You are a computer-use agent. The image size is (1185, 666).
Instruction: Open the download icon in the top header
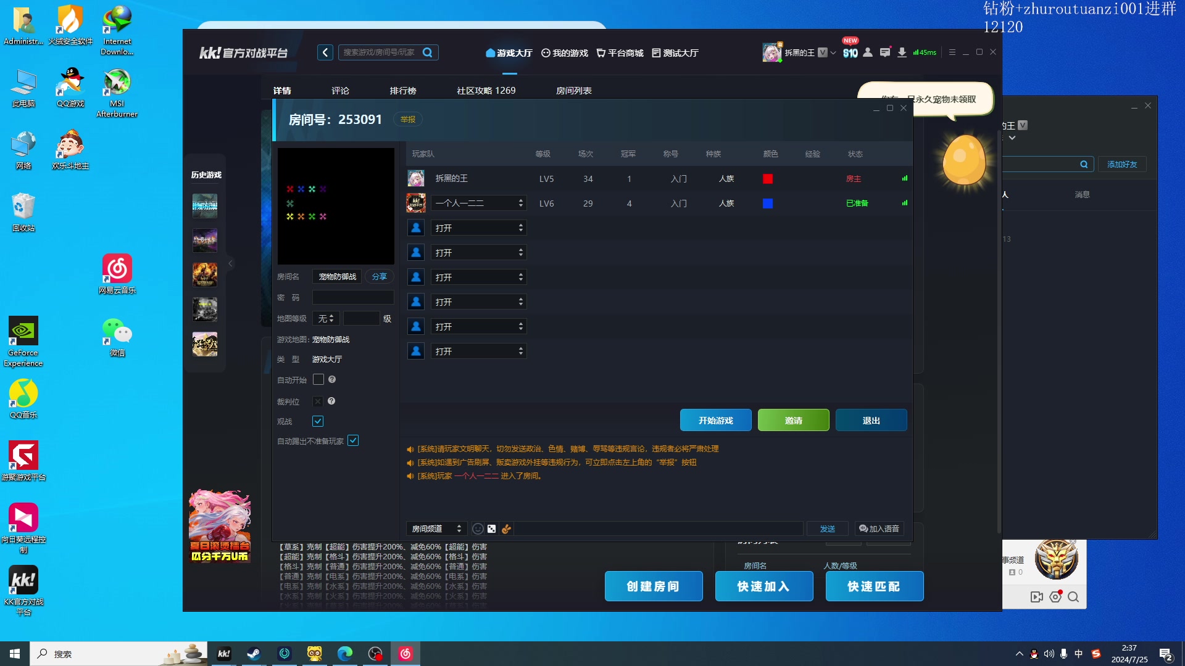point(902,52)
